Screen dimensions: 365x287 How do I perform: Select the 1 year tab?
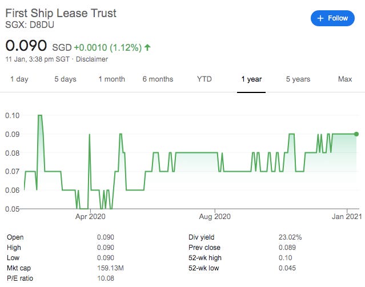(251, 79)
